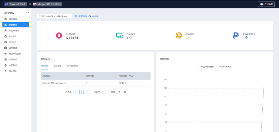
Task: Open 操作指南 guide in sidebar
Action: click(x=13, y=19)
